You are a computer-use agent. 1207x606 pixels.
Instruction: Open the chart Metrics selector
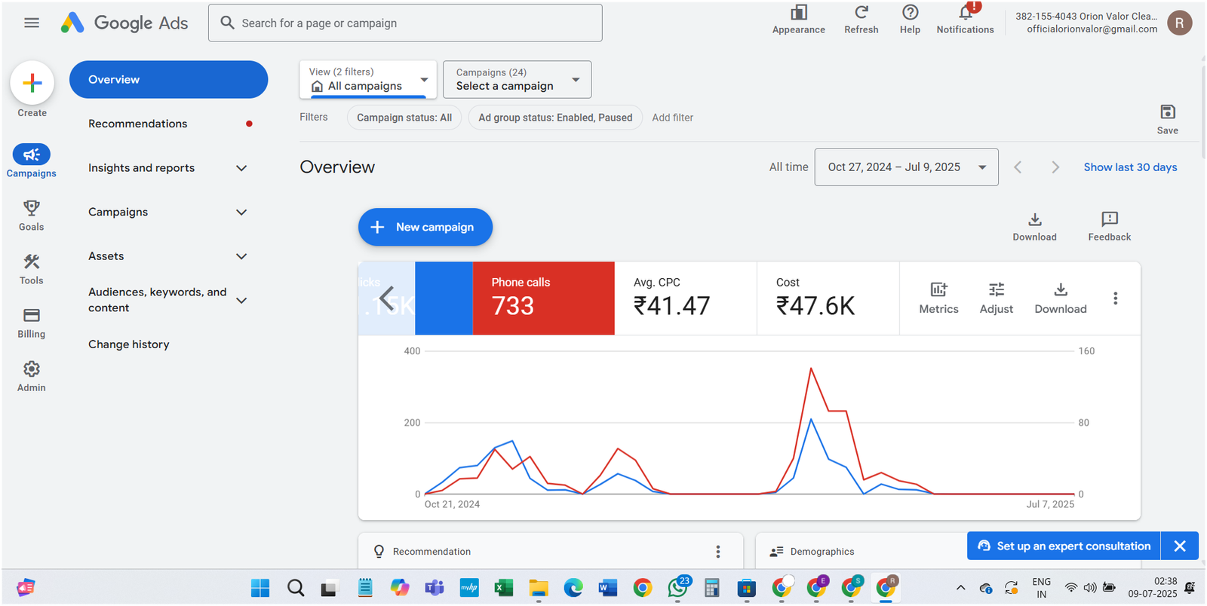(x=938, y=298)
